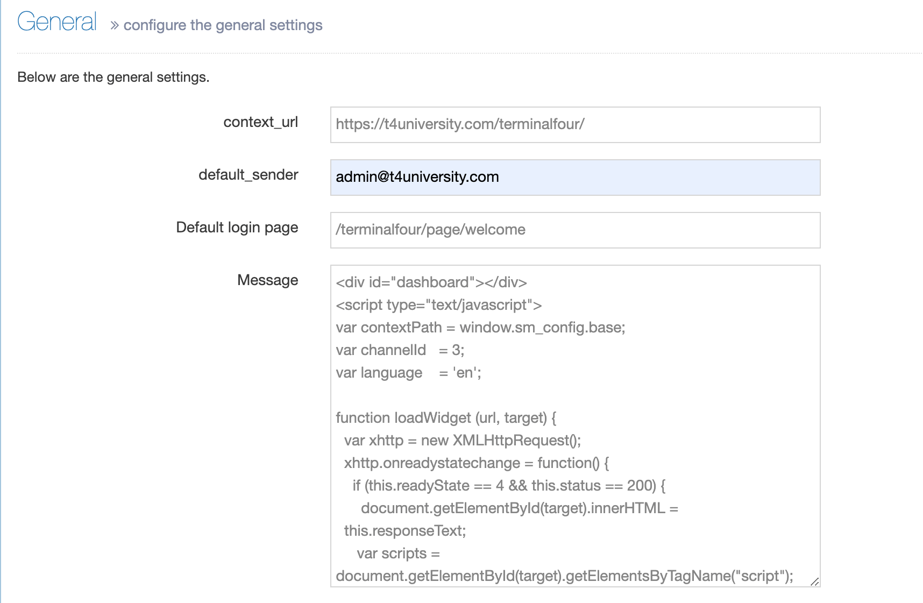
Task: Click the General page heading
Action: point(57,23)
